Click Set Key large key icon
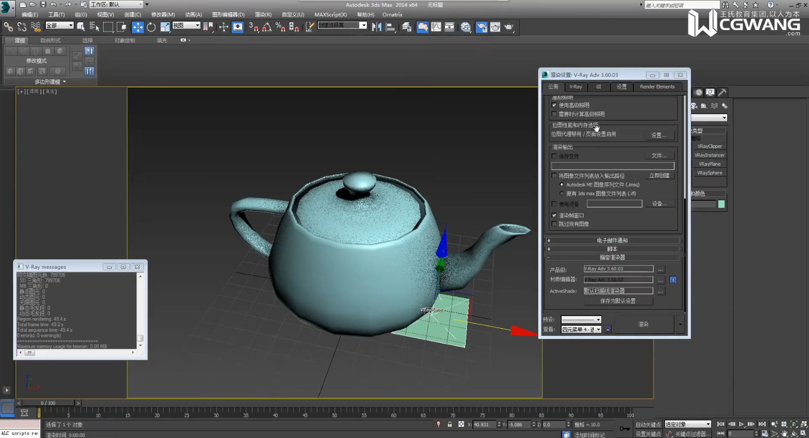This screenshot has height=438, width=809. (x=625, y=429)
